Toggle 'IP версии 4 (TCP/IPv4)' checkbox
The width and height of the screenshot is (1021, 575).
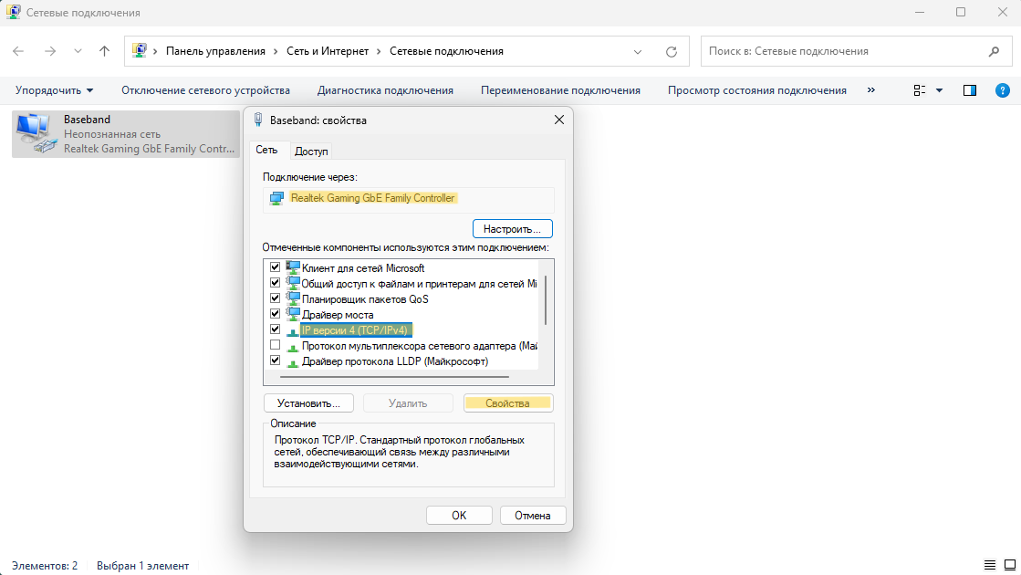[x=275, y=329]
